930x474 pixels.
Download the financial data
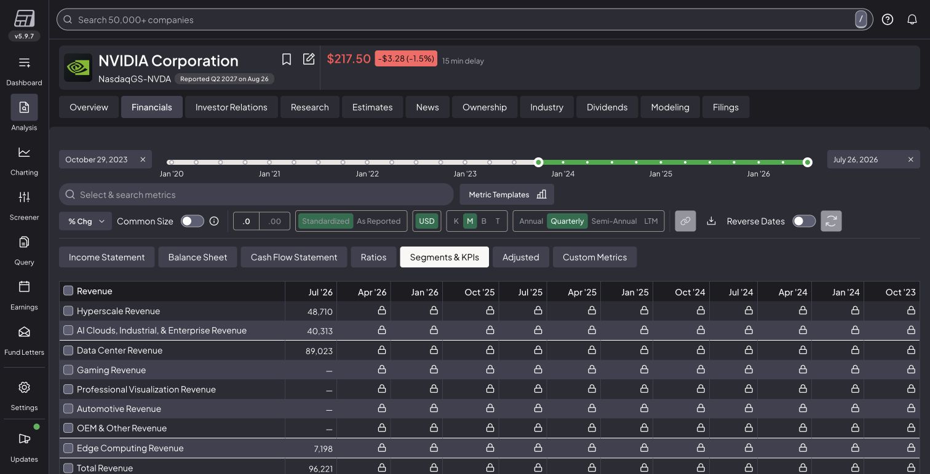711,221
